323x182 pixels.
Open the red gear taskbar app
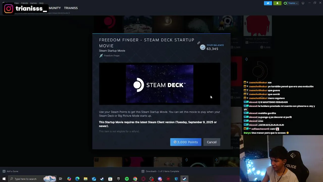pyautogui.click(x=168, y=179)
